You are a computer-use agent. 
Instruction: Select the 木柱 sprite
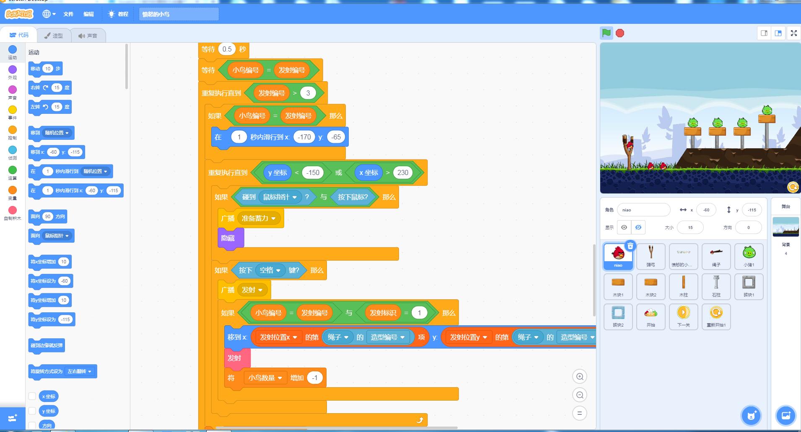pyautogui.click(x=684, y=286)
